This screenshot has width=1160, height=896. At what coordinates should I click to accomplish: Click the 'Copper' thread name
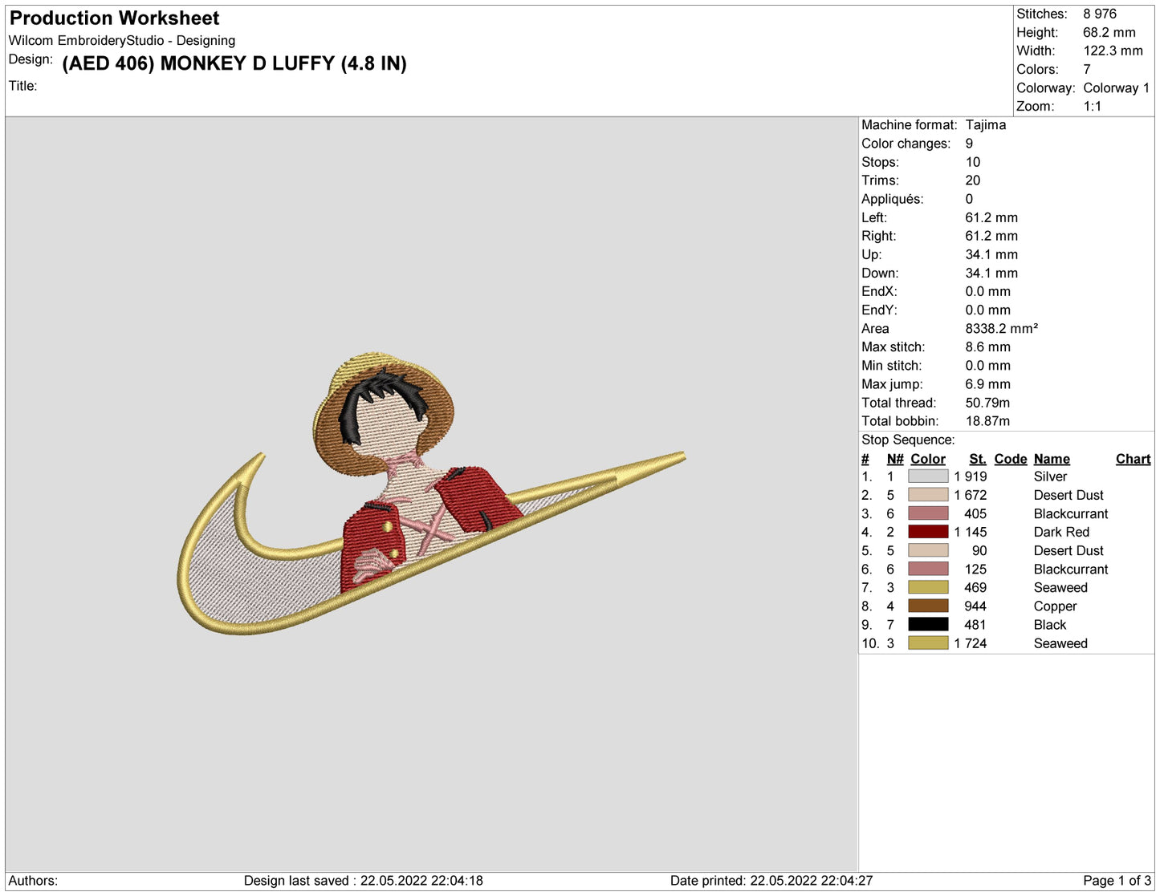point(1055,606)
